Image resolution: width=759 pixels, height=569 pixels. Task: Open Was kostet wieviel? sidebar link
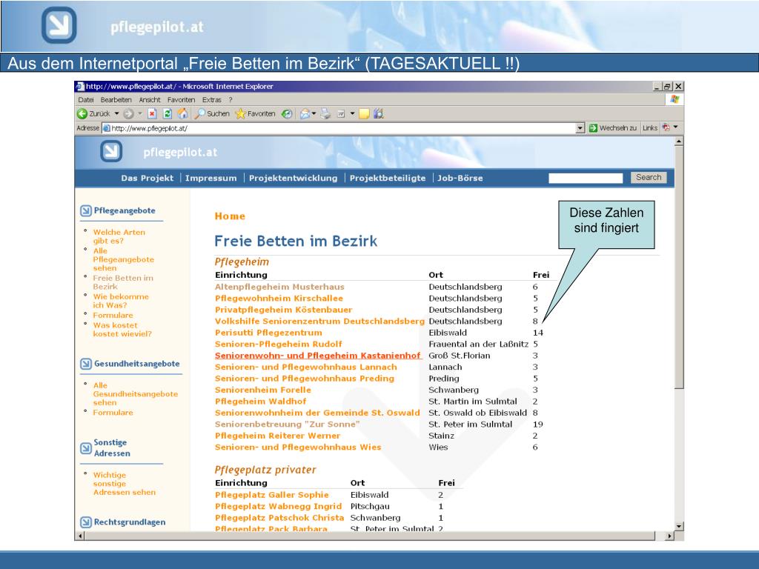122,330
